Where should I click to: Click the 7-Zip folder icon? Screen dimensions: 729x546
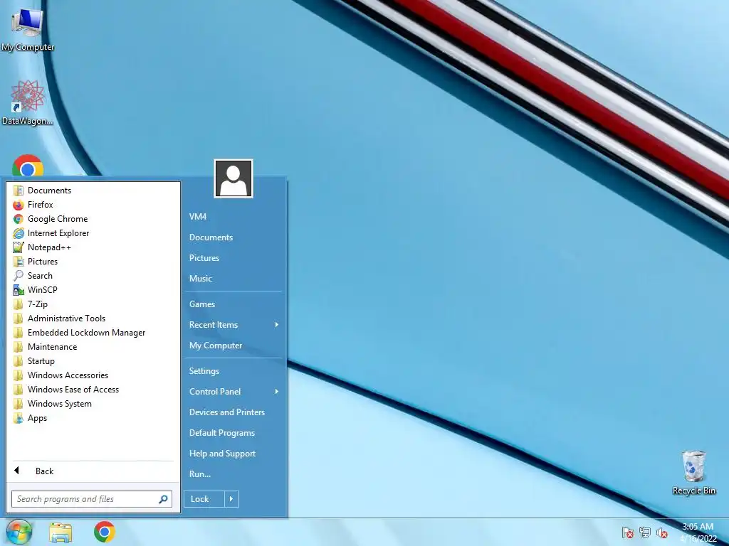pyautogui.click(x=18, y=304)
